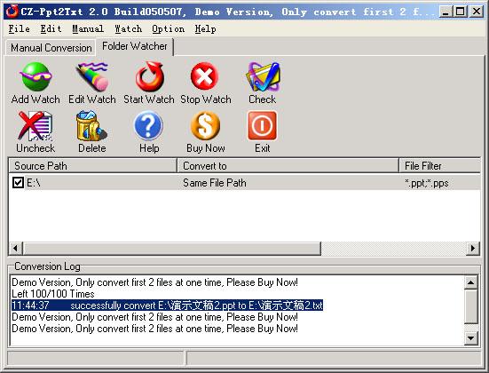Click the Uncheck document icon
This screenshot has height=373, width=489.
pos(35,126)
